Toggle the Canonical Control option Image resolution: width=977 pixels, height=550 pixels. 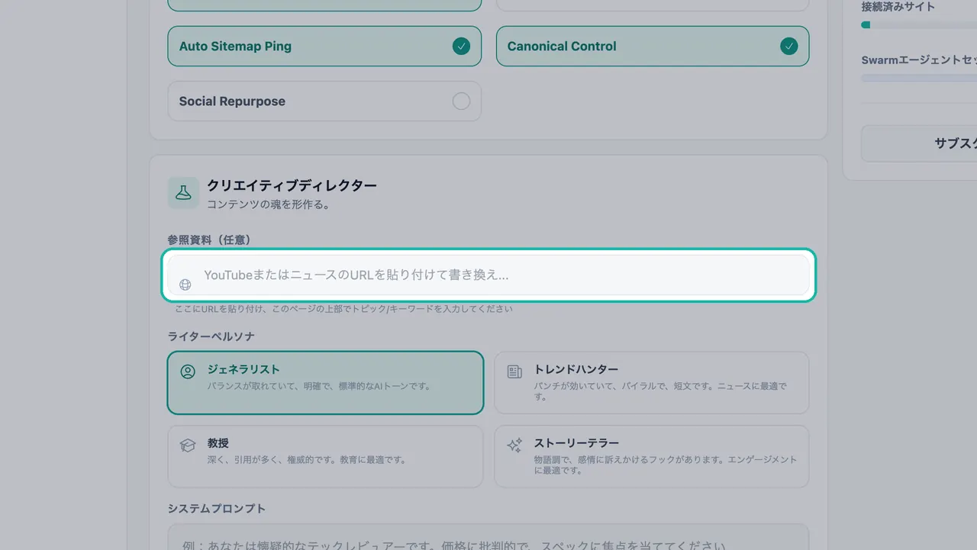coord(653,46)
